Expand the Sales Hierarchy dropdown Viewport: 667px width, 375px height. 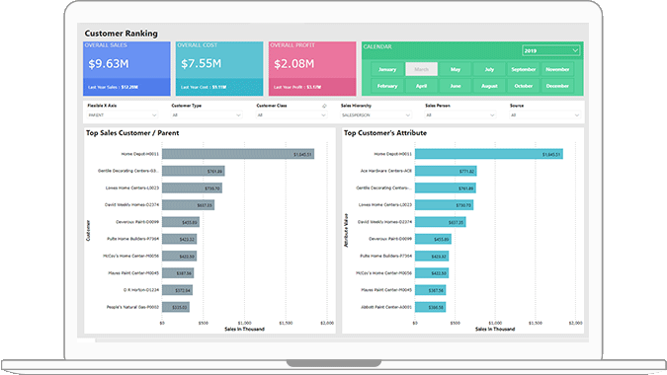[376, 115]
